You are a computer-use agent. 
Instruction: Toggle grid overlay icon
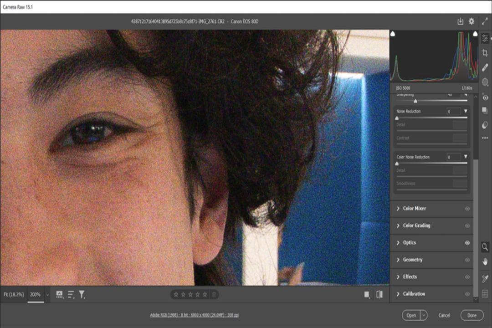click(485, 293)
